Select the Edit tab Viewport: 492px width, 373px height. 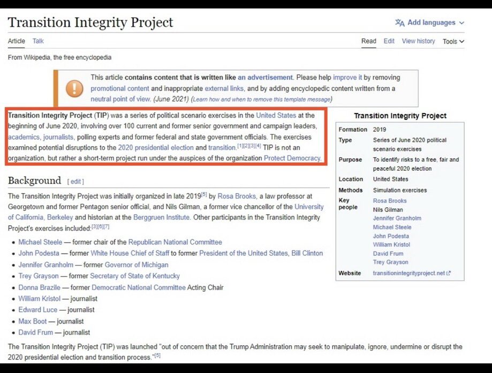(x=389, y=41)
